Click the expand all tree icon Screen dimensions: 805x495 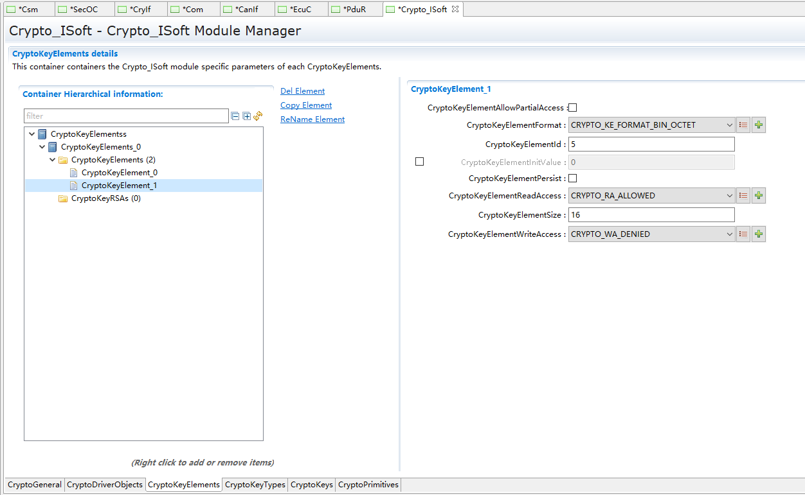(x=247, y=116)
